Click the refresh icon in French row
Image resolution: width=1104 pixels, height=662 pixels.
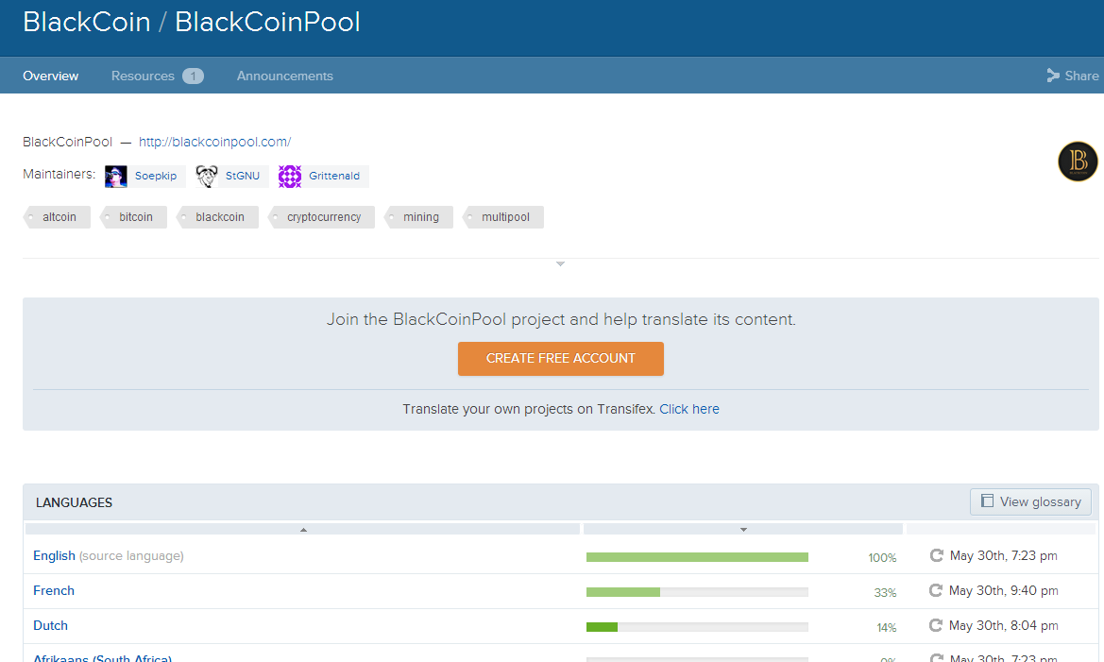click(936, 590)
